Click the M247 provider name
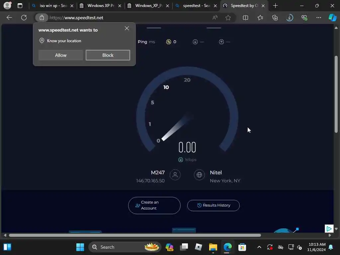This screenshot has height=255, width=340. [158, 173]
